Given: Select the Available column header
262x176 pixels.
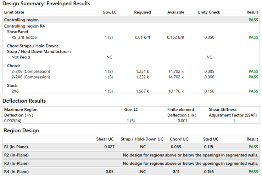Looking at the screenshot, I should pos(176,12).
